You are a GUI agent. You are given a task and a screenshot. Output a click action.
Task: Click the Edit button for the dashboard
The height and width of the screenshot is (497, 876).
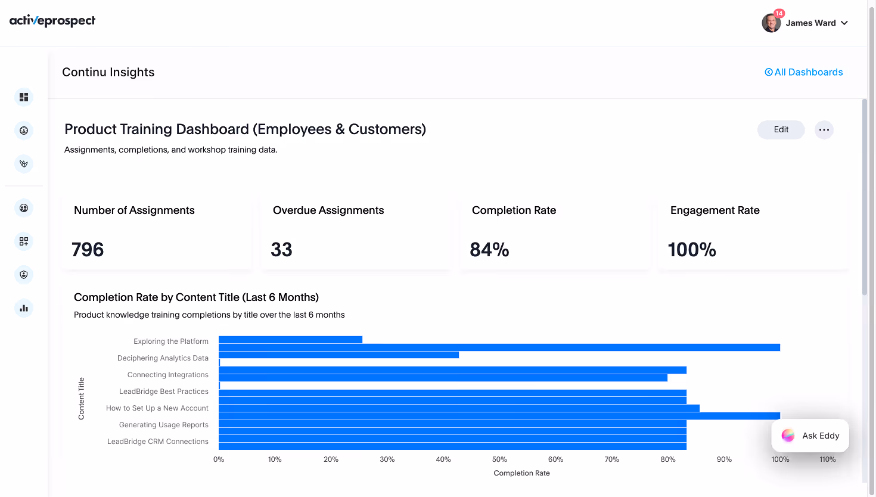point(781,129)
